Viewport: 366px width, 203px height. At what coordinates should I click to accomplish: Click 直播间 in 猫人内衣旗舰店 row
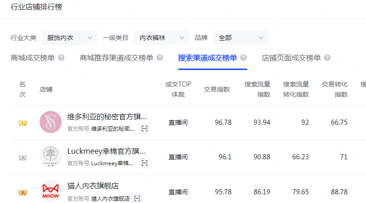tap(178, 192)
